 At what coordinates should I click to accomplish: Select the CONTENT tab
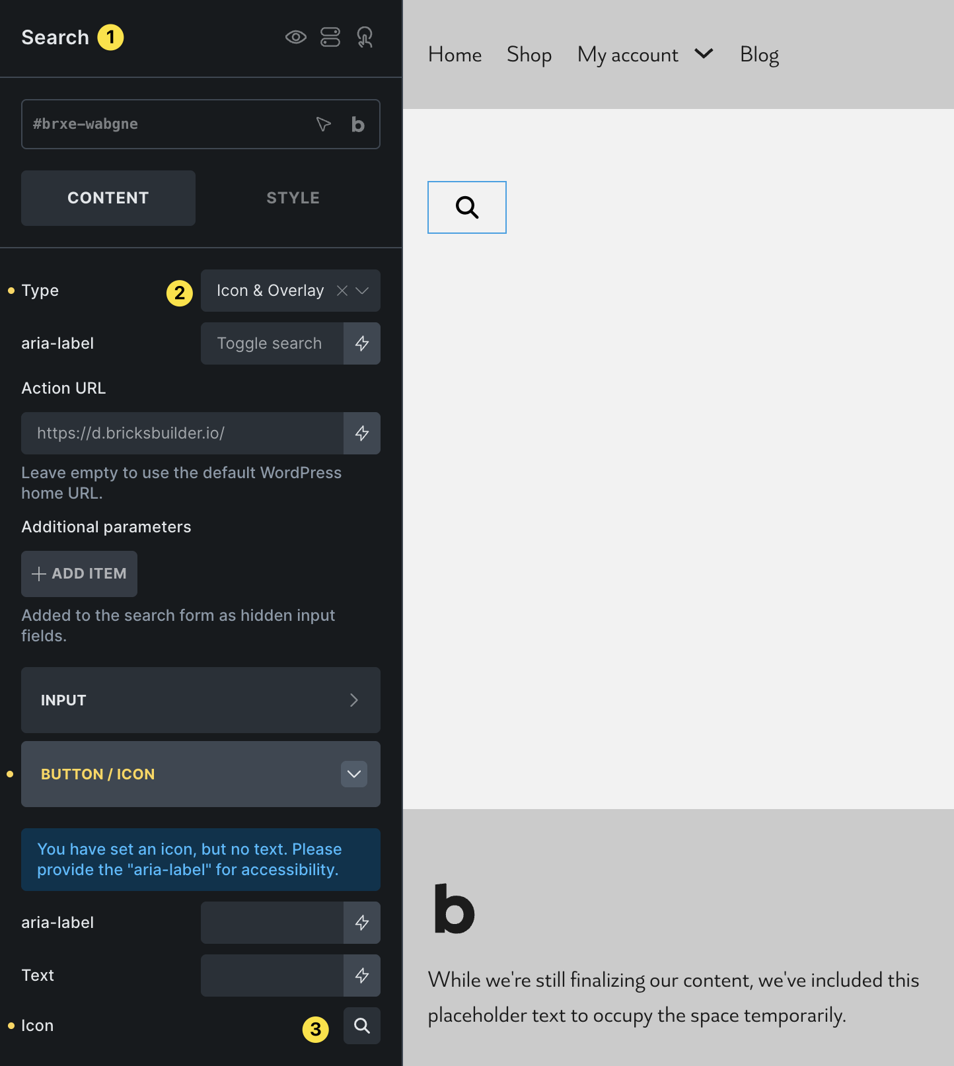click(108, 198)
